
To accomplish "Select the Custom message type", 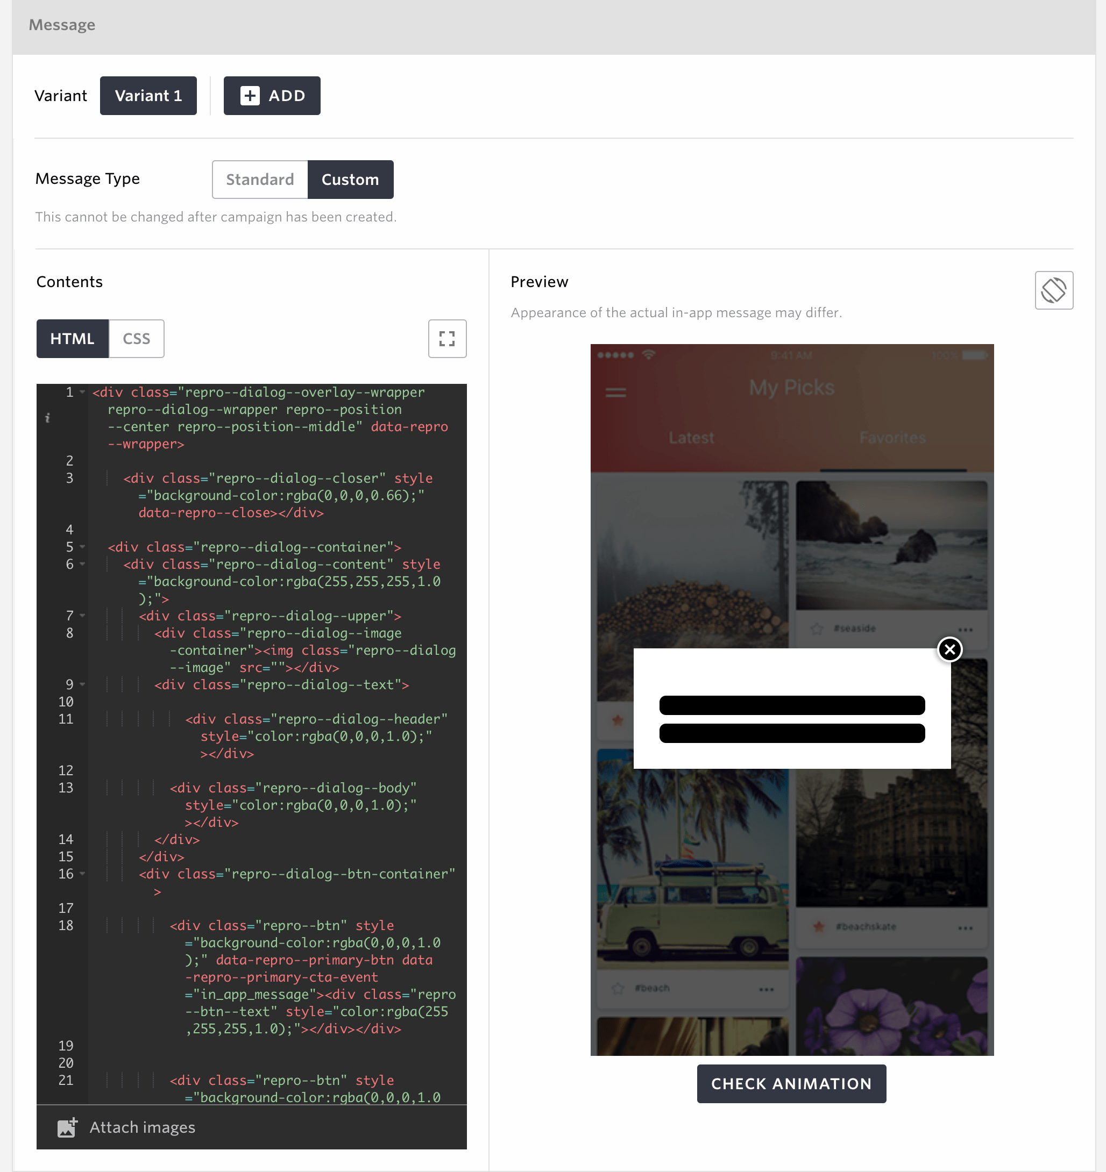I will 350,179.
